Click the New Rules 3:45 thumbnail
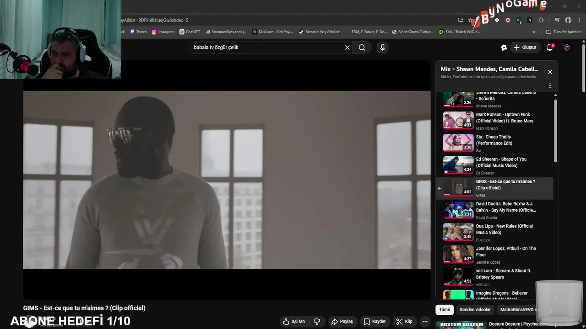The width and height of the screenshot is (586, 329). [x=458, y=233]
